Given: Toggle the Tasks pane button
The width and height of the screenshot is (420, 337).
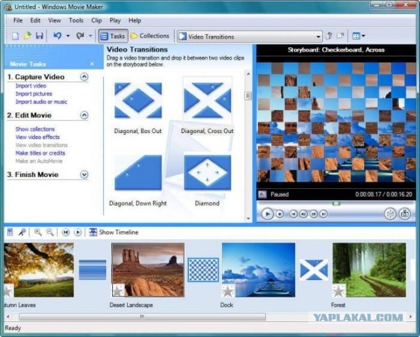Looking at the screenshot, I should [113, 36].
